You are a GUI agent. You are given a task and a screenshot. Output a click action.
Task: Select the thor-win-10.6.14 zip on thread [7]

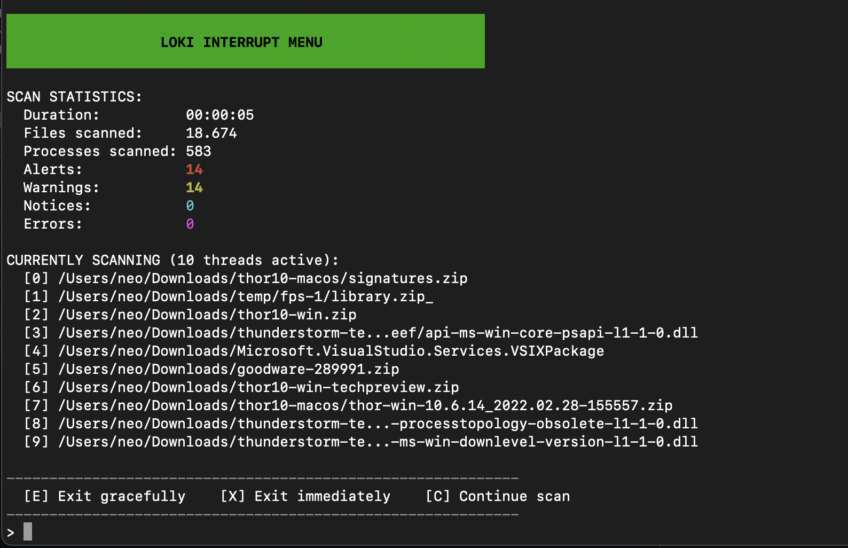click(365, 405)
